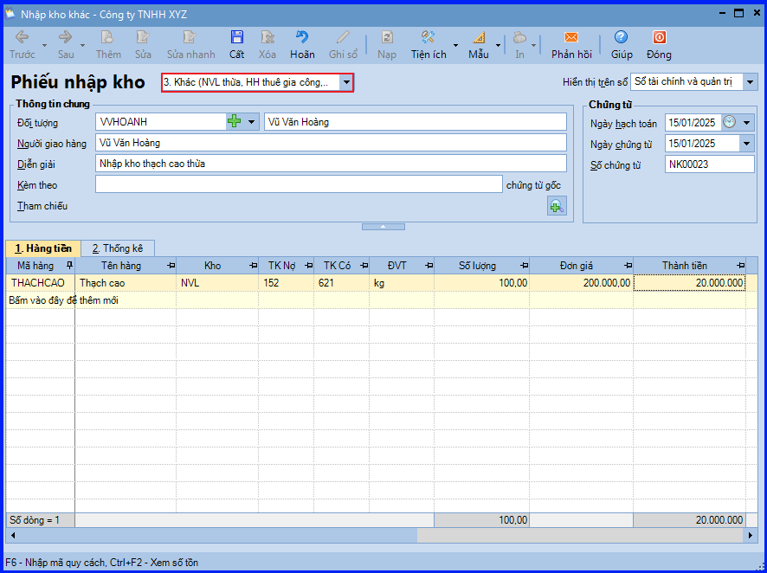This screenshot has width=767, height=573.
Task: Click the Tham chiếu add reference icon
Action: point(556,206)
